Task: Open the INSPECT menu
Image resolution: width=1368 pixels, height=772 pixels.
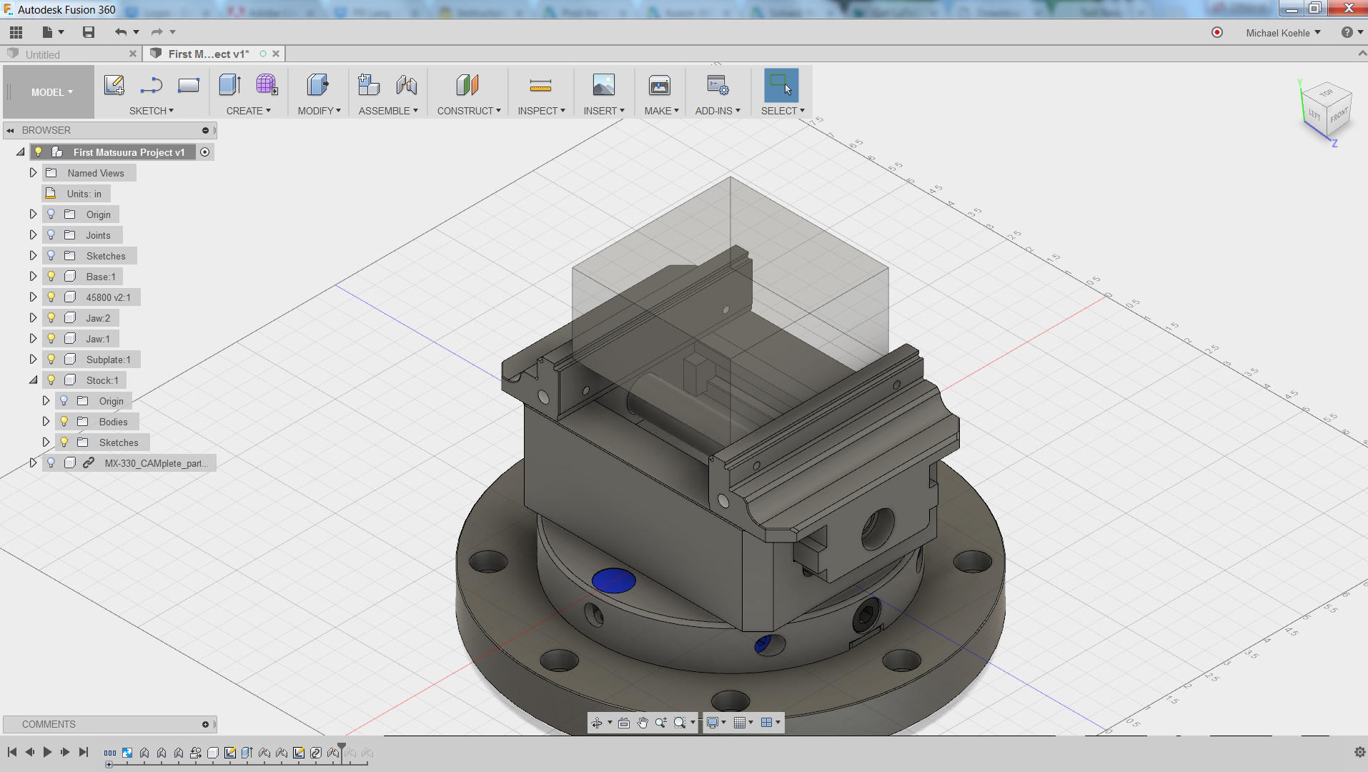Action: (541, 111)
